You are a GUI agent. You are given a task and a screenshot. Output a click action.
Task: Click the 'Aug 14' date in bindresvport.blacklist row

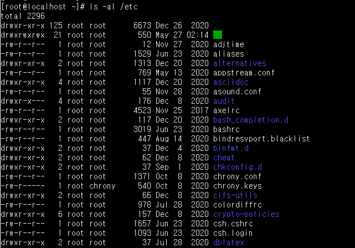[169, 139]
